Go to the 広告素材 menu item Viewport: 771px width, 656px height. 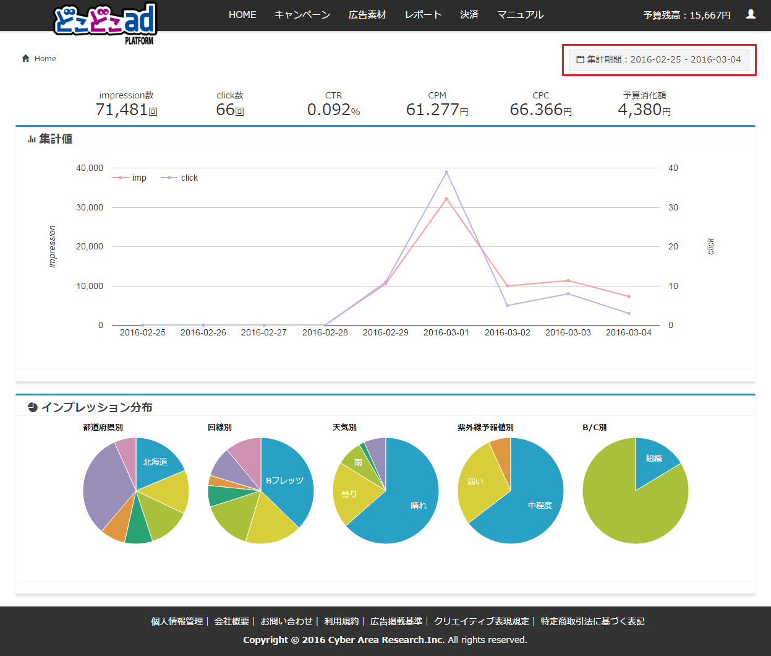(x=367, y=15)
